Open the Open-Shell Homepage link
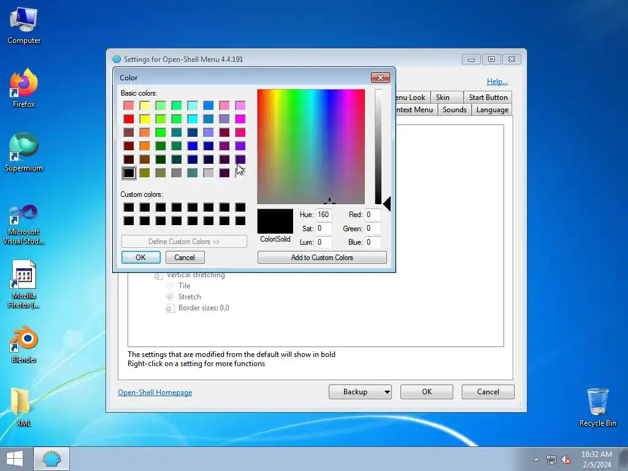The width and height of the screenshot is (628, 471). click(x=155, y=392)
